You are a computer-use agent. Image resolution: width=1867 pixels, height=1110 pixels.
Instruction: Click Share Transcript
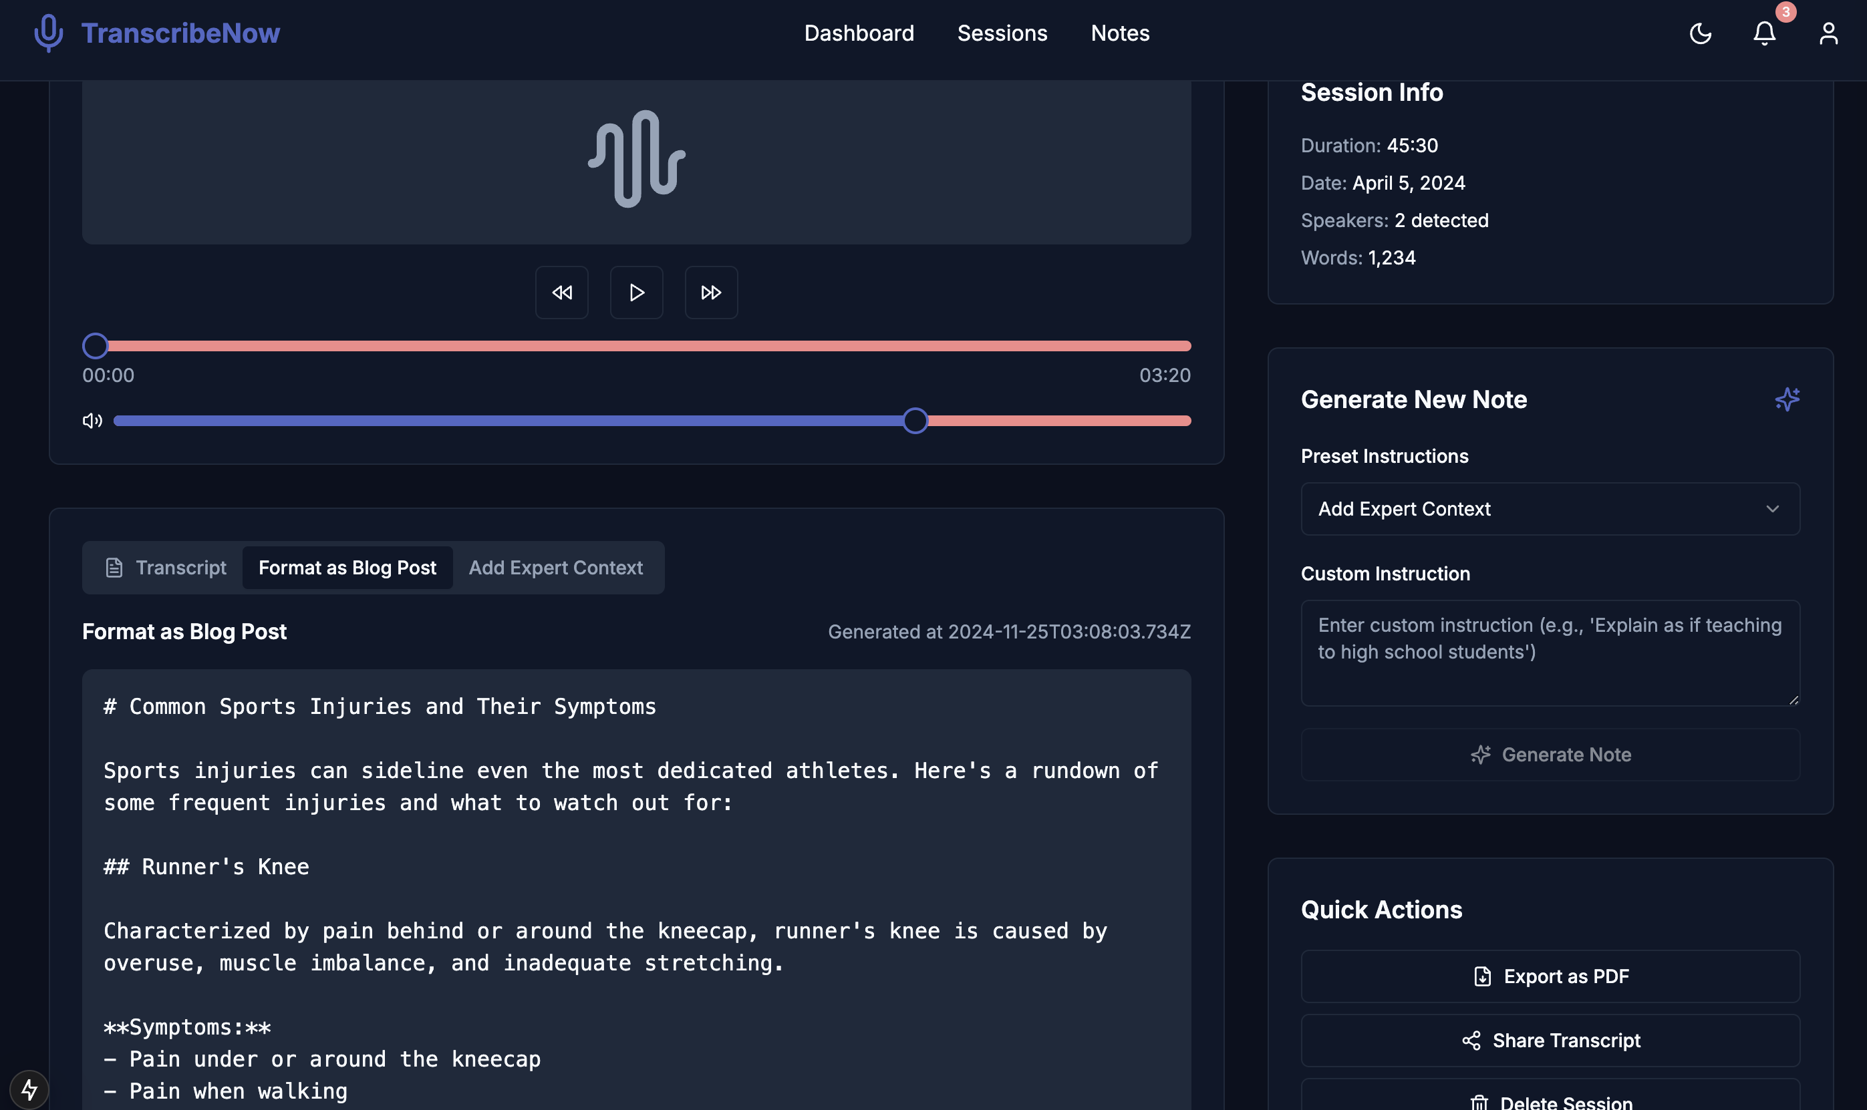[1550, 1040]
